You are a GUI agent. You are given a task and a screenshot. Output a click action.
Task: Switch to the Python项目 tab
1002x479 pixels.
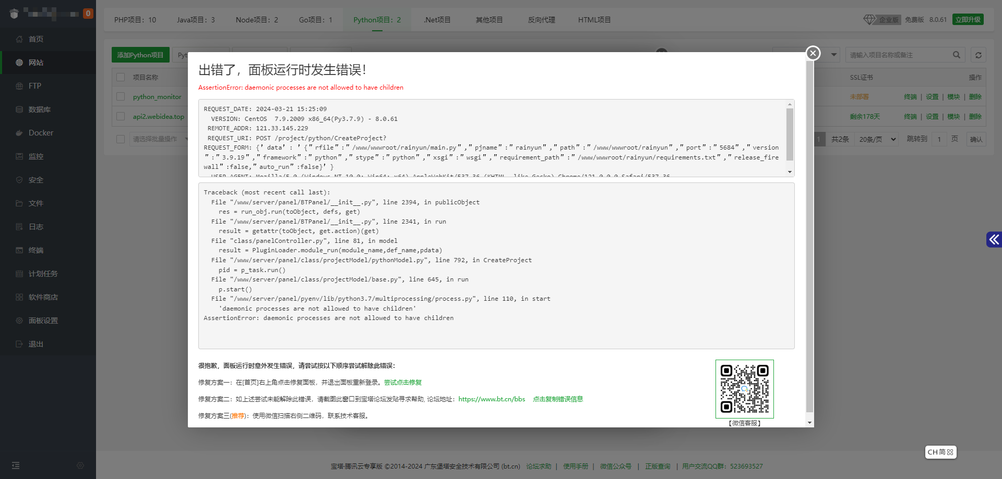[377, 20]
